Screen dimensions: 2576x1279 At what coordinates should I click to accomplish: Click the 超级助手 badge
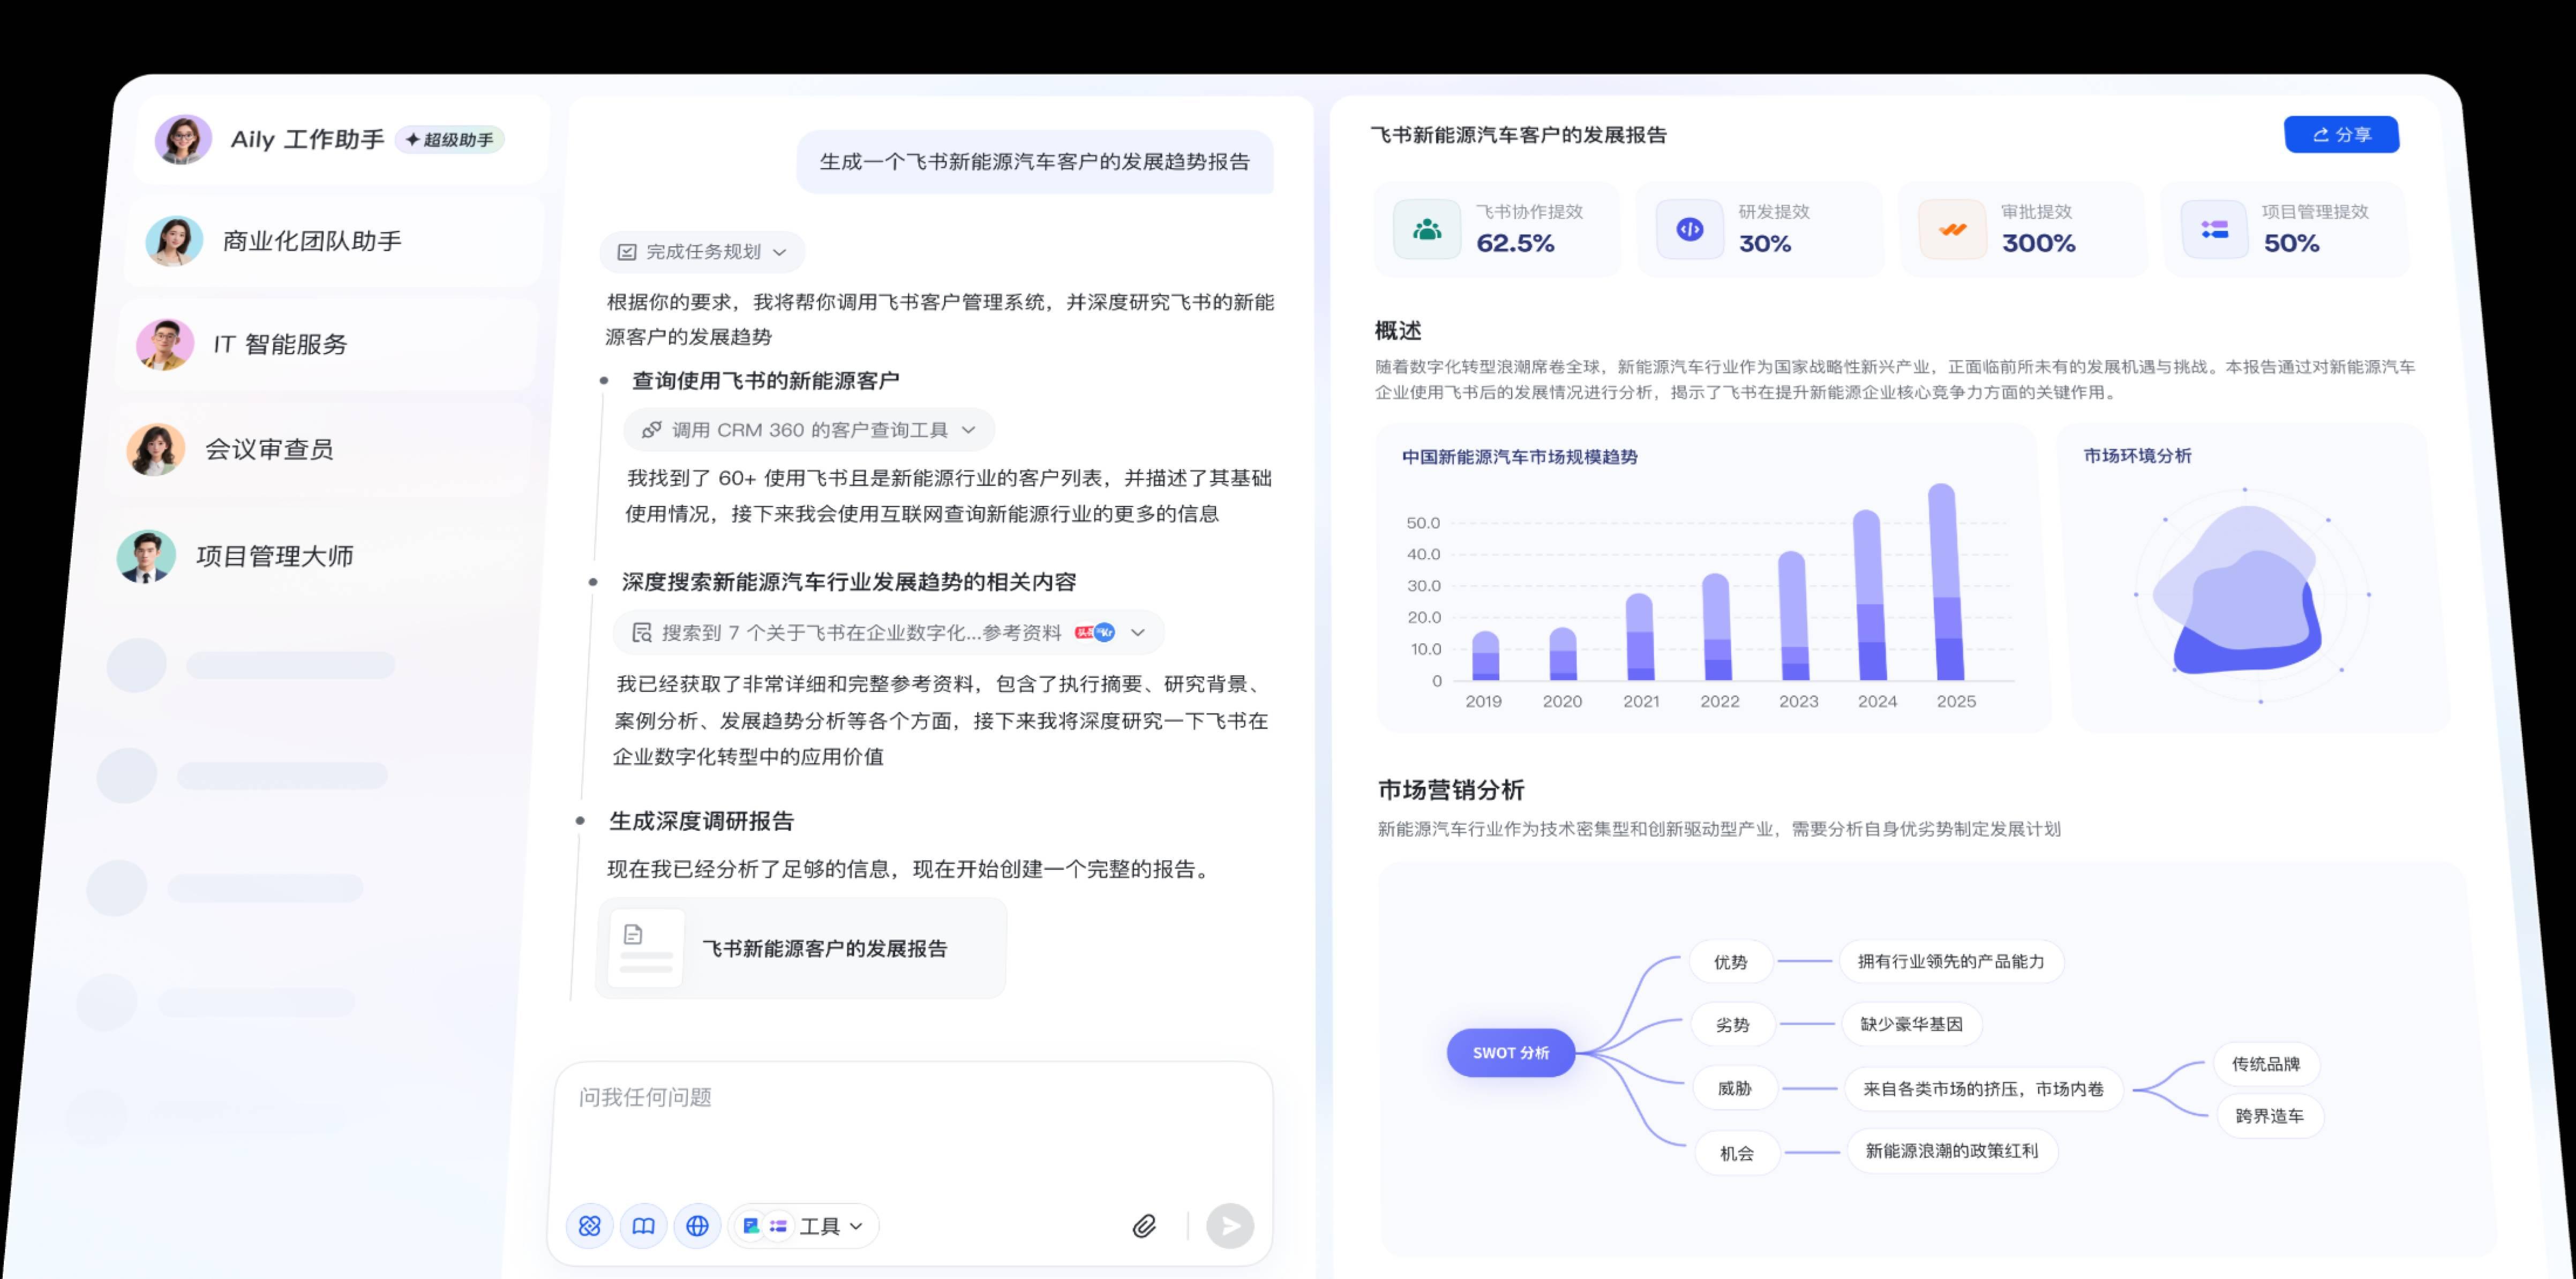(449, 140)
